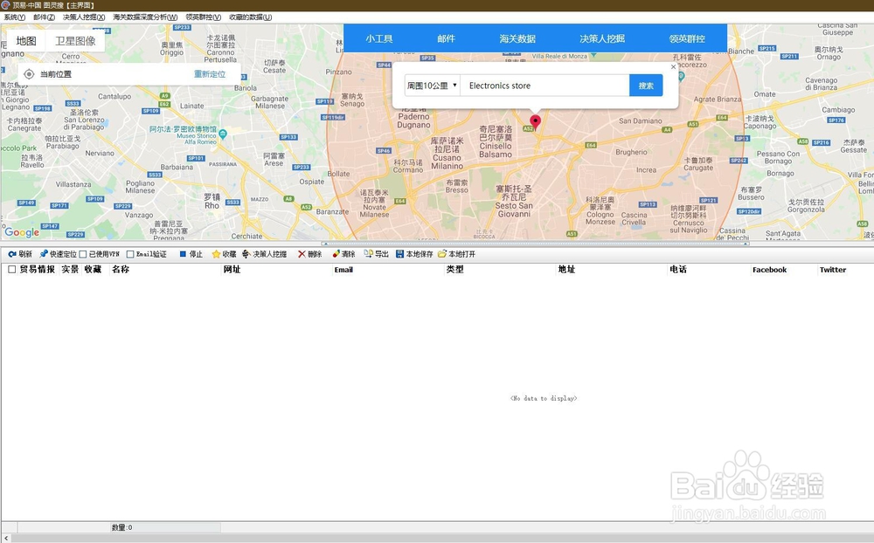Click the 导出 export icon
The height and width of the screenshot is (543, 874).
click(368, 254)
